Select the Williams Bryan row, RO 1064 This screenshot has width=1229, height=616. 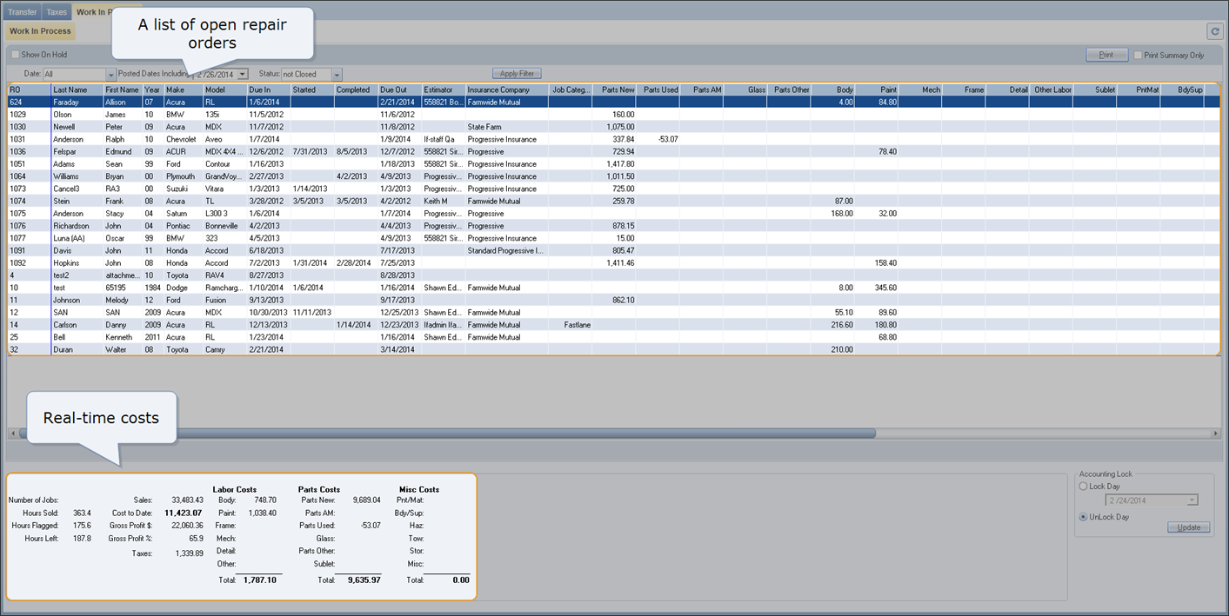pyautogui.click(x=613, y=176)
